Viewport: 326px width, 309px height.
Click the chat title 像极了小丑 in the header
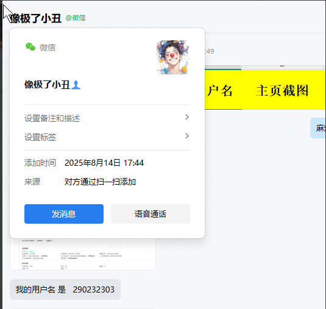tap(35, 18)
